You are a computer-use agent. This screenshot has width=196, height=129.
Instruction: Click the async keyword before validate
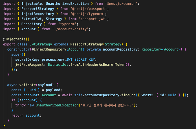(x=12, y=85)
